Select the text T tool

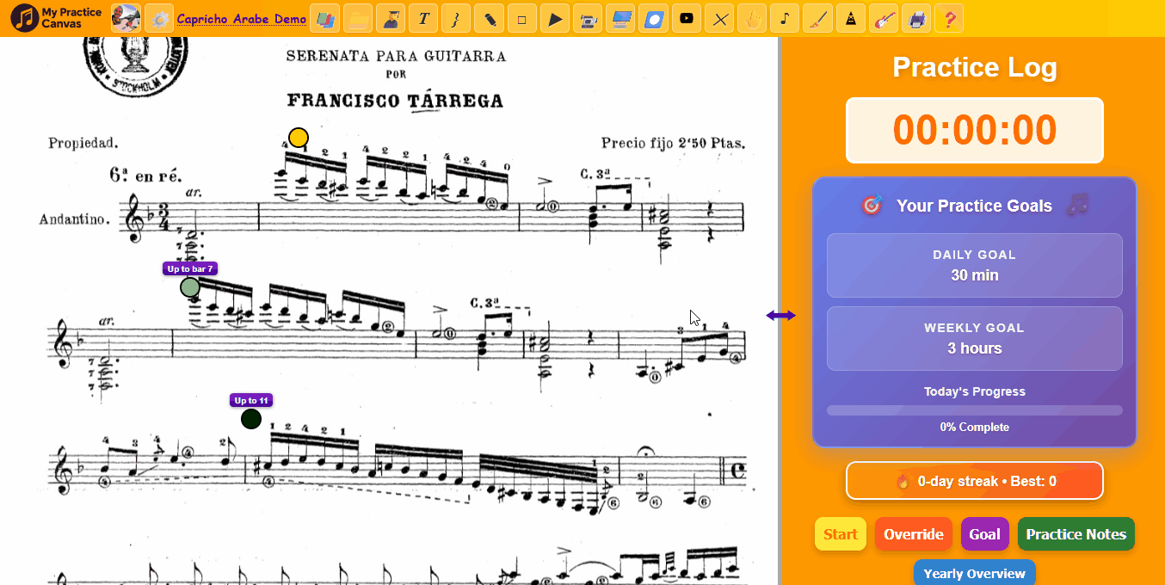coord(423,18)
